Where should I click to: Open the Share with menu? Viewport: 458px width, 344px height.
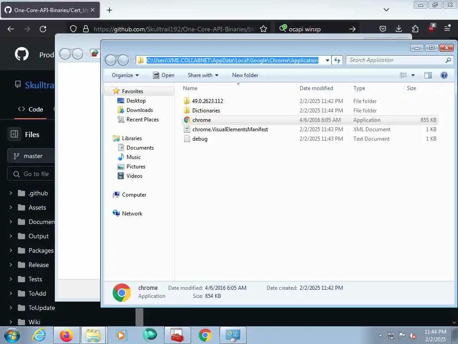[x=203, y=75]
